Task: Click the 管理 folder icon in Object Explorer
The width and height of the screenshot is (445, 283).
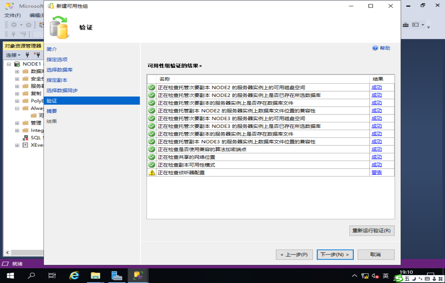Action: tap(26, 123)
